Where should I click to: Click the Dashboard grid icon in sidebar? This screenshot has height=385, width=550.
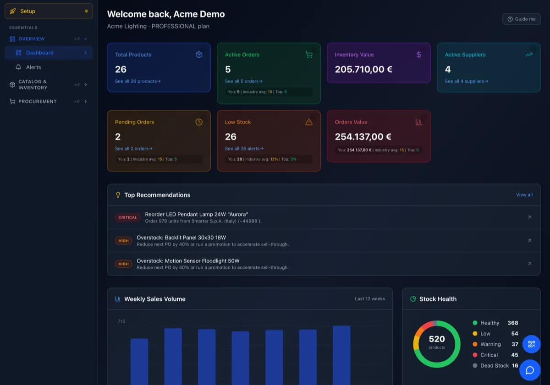point(18,53)
